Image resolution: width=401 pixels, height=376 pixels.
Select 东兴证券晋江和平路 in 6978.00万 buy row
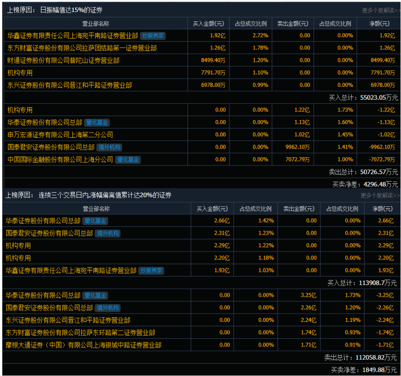tap(70, 85)
